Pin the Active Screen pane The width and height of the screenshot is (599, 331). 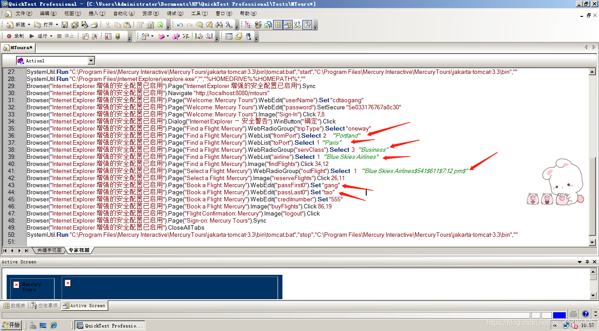tap(587, 262)
